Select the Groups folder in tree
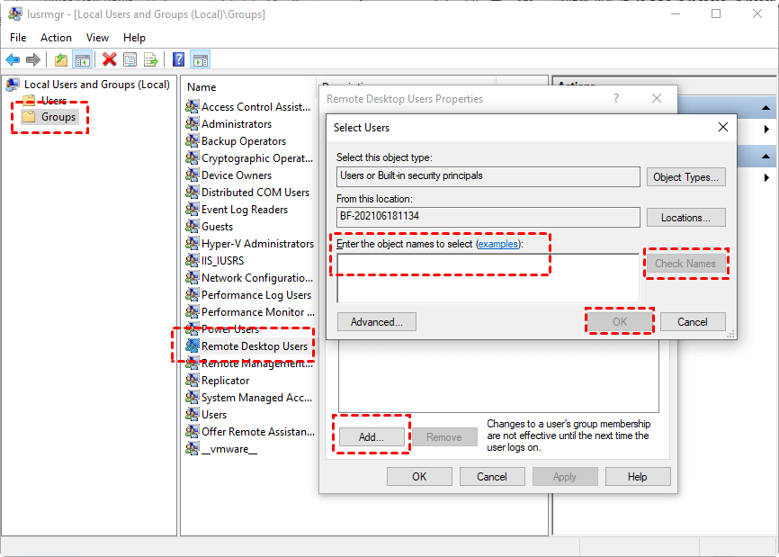The image size is (779, 557). (59, 117)
